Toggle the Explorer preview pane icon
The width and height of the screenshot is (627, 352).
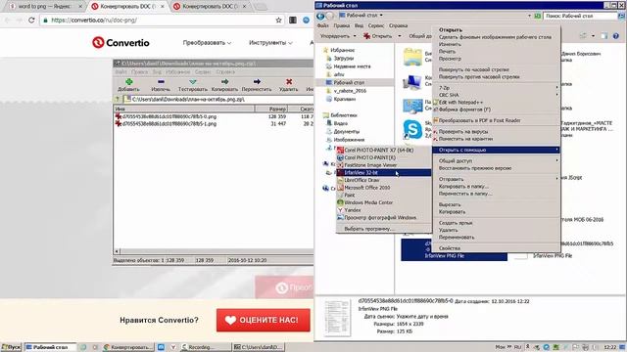pos(603,36)
